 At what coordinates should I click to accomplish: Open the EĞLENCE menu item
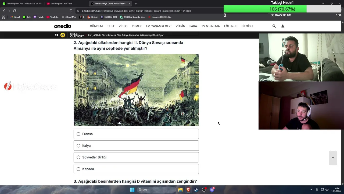click(231, 26)
